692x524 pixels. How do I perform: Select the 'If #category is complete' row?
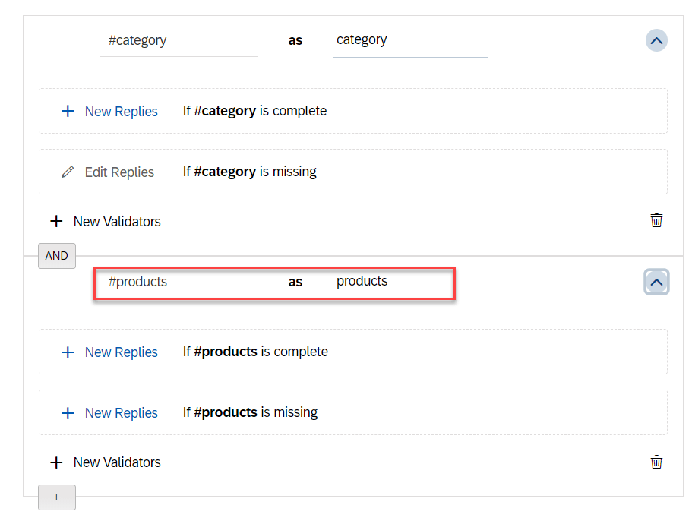click(x=420, y=111)
